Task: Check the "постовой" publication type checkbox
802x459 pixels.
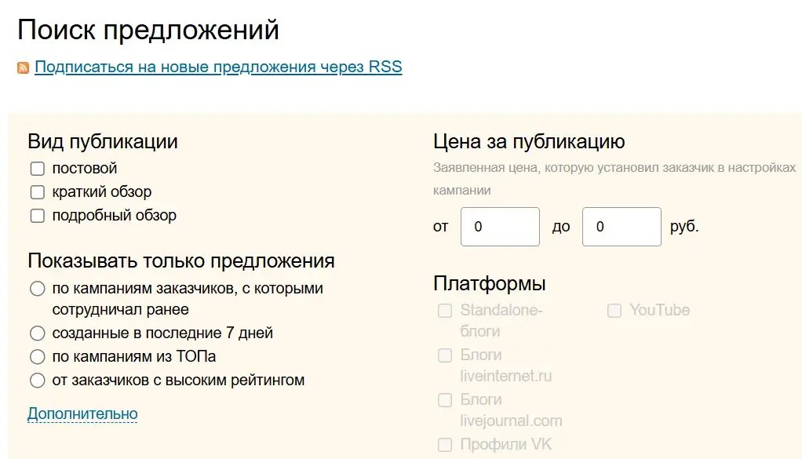Action: click(x=38, y=168)
